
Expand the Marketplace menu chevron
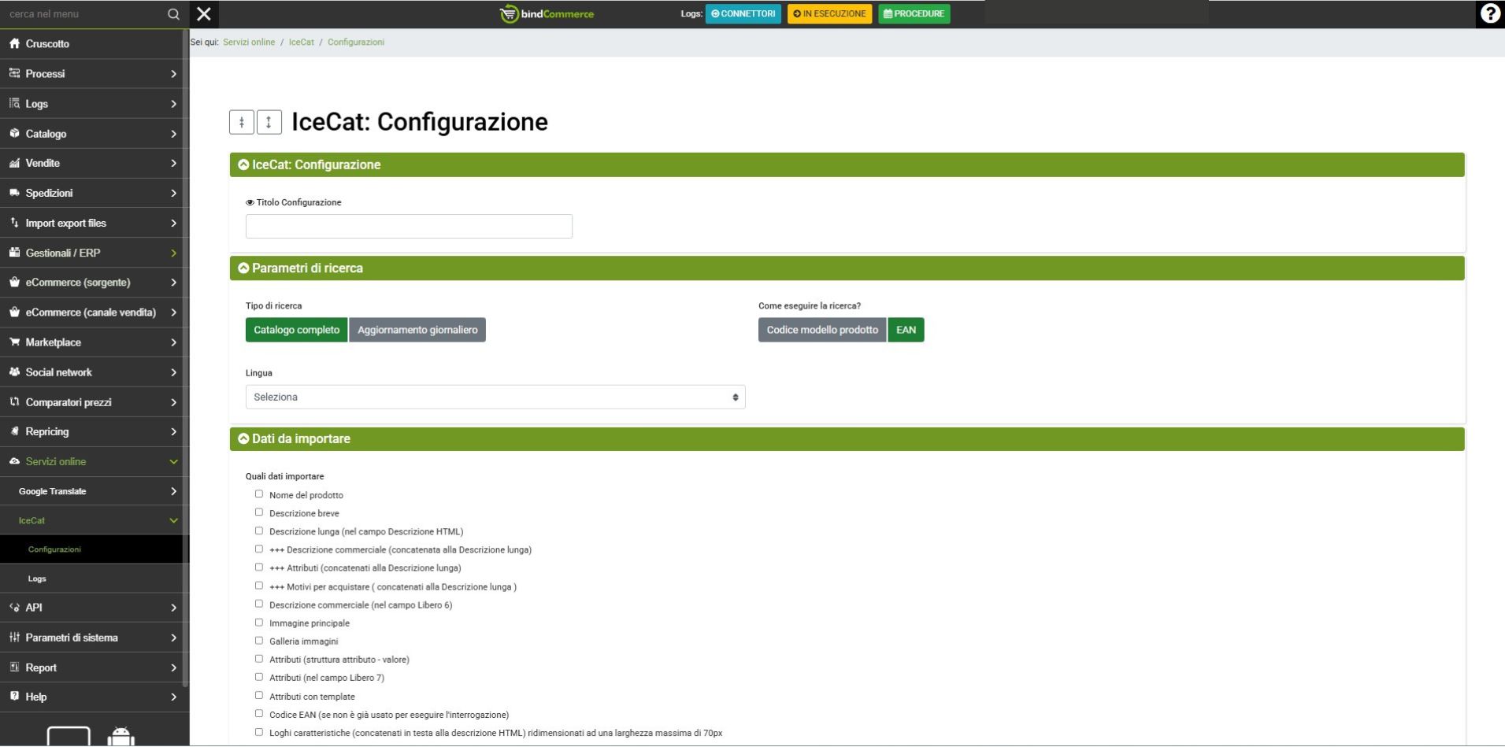coord(173,342)
